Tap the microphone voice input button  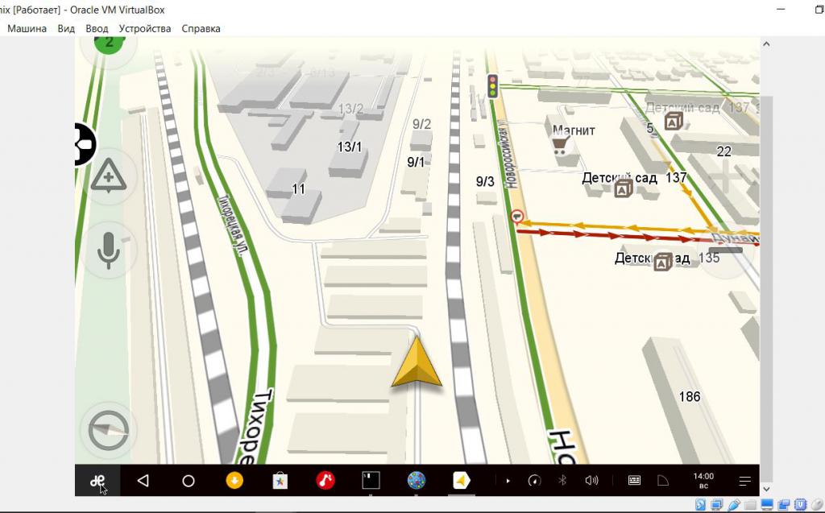(x=107, y=250)
